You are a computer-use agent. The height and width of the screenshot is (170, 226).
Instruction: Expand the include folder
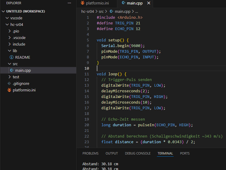[x=10, y=44]
